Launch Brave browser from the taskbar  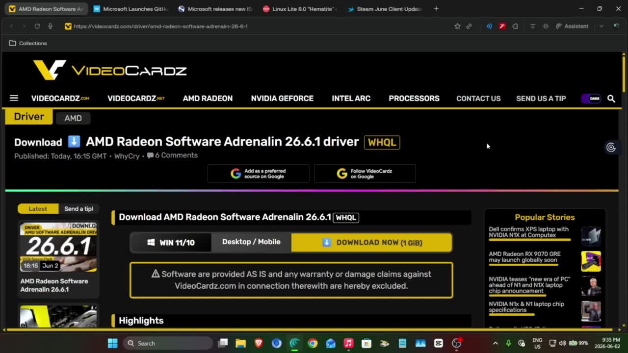(x=259, y=343)
